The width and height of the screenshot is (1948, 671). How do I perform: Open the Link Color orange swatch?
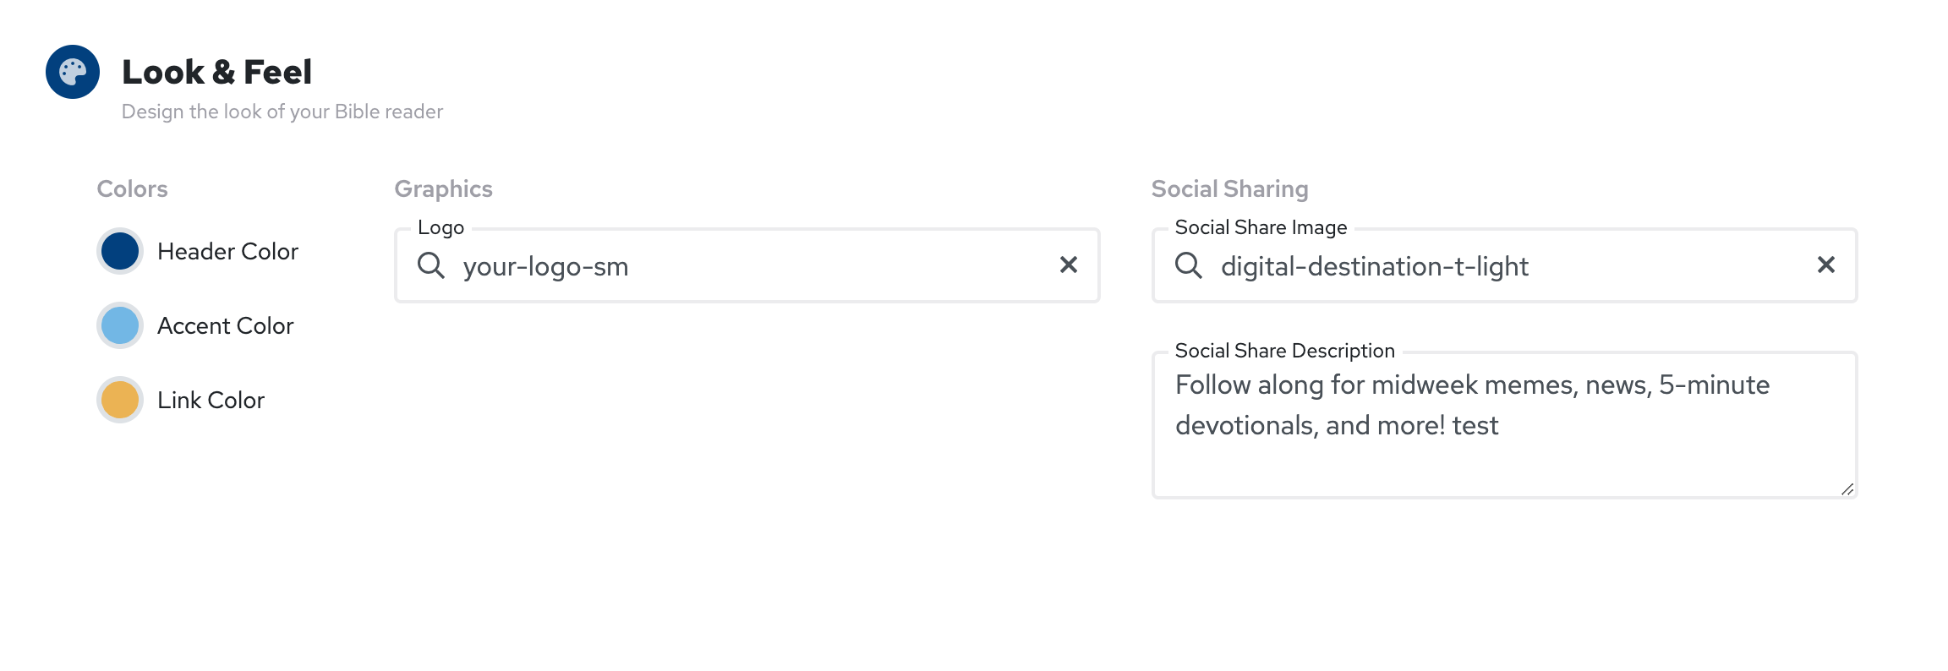pyautogui.click(x=120, y=400)
